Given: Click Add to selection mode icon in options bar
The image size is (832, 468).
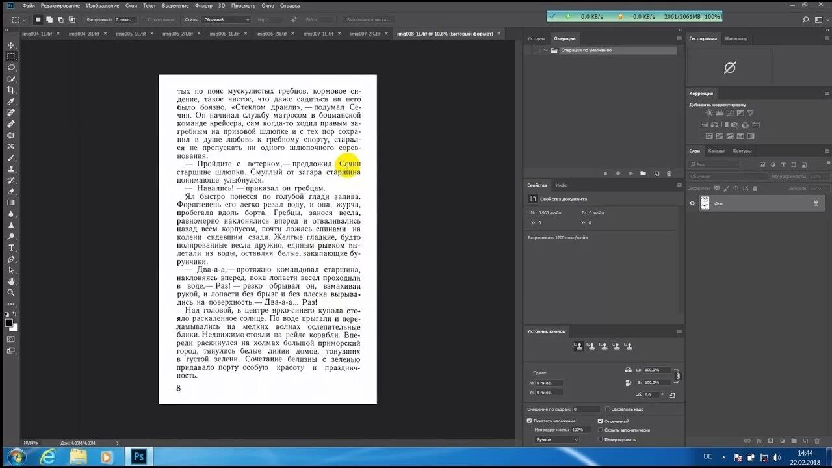Looking at the screenshot, I should point(49,19).
